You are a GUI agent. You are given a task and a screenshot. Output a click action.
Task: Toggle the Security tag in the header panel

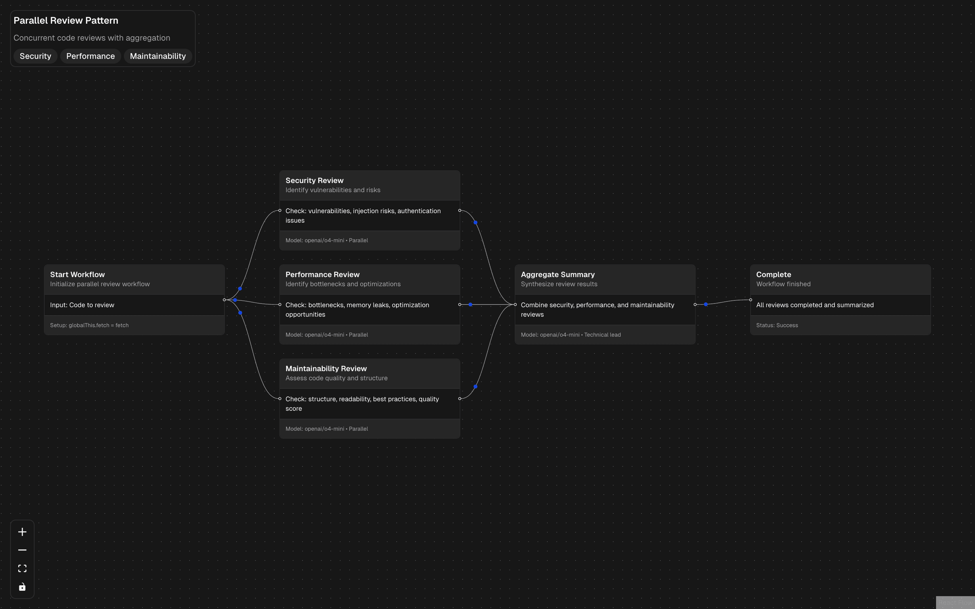click(x=35, y=56)
